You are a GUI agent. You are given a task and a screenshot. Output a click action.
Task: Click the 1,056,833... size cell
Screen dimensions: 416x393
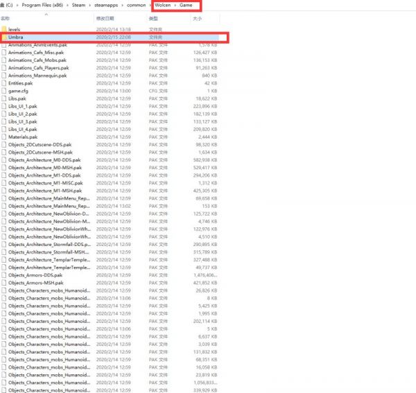(x=205, y=383)
